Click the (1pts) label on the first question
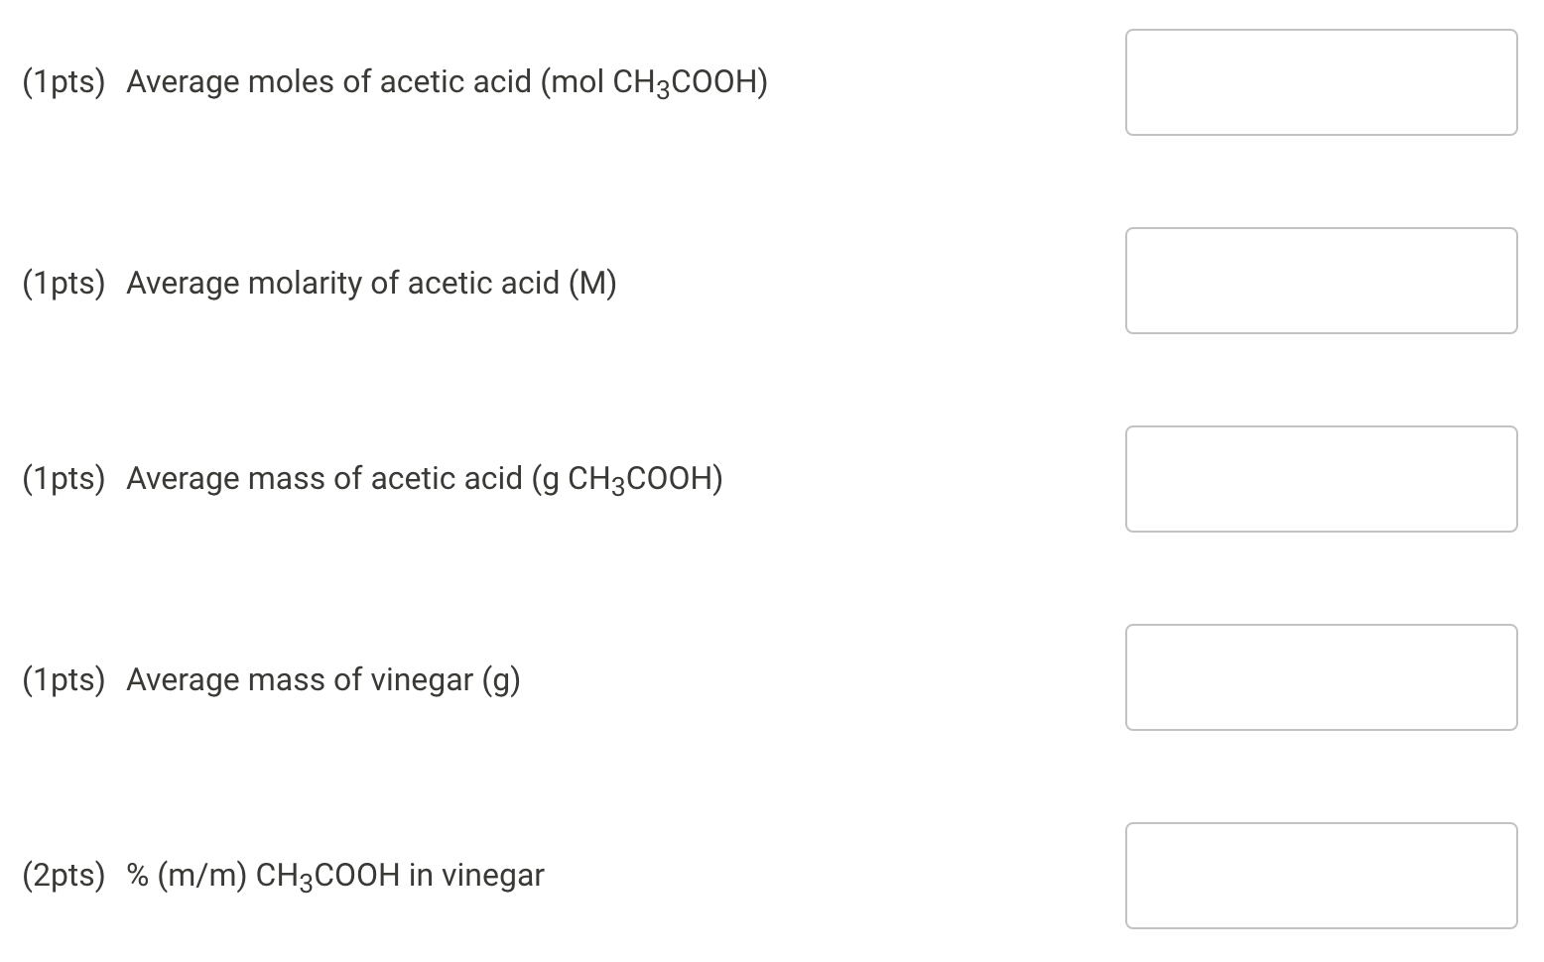Image resolution: width=1544 pixels, height=962 pixels. click(x=64, y=82)
